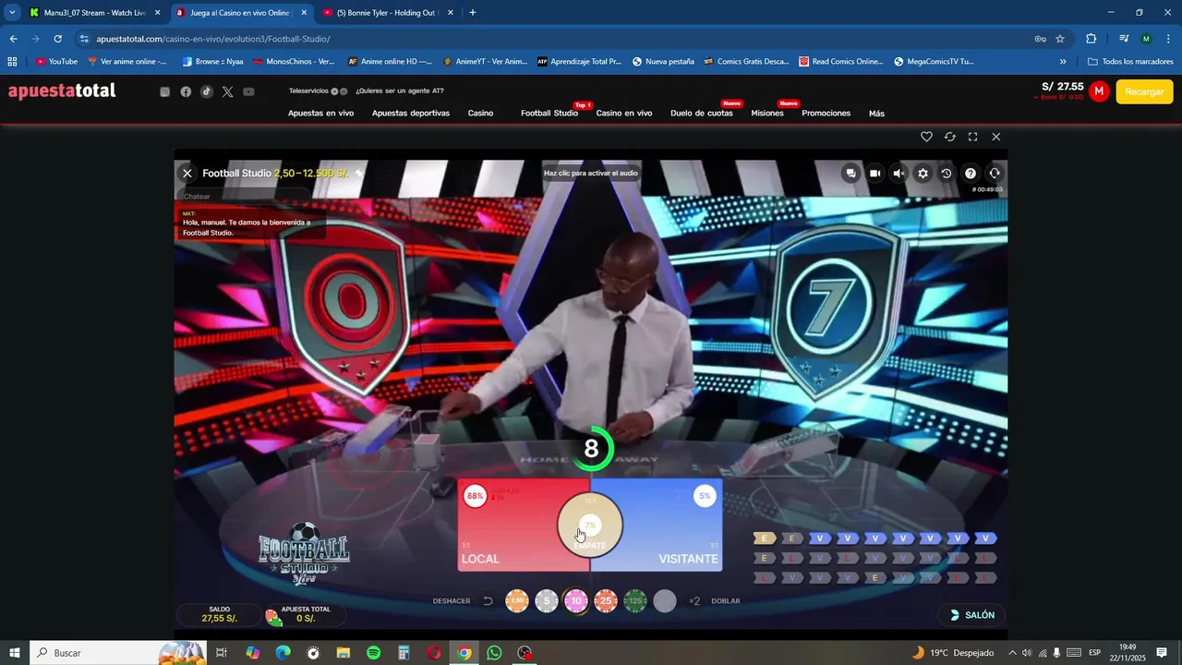
Task: Click the apuestatotal logo
Action: tap(62, 91)
